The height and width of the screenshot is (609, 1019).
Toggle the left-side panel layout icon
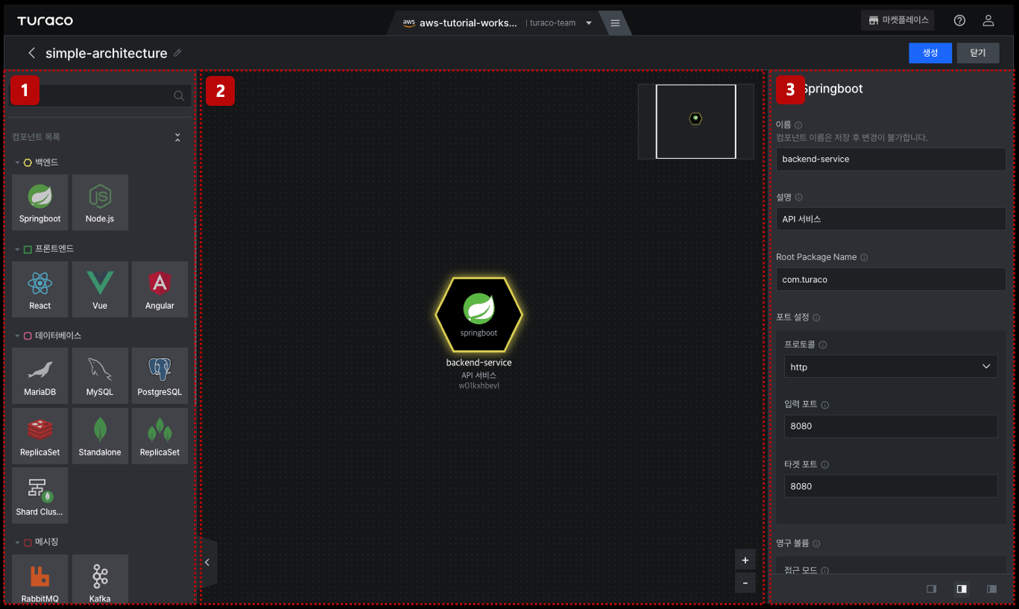pyautogui.click(x=931, y=589)
